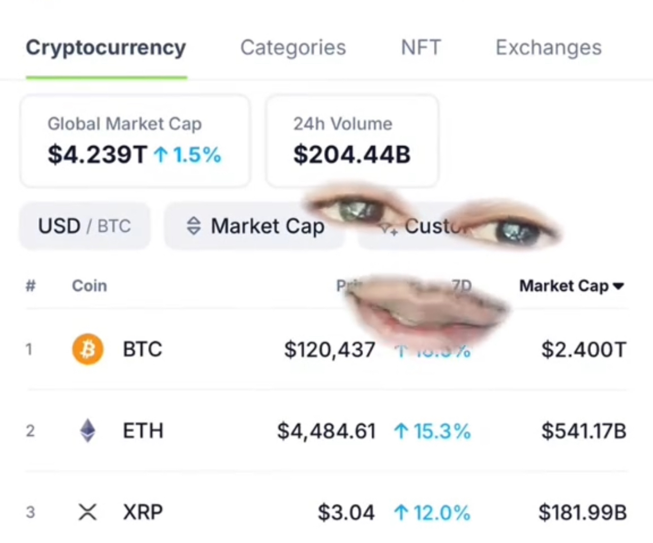Open the Exchanges tab
Screen dimensions: 653x543
(548, 48)
